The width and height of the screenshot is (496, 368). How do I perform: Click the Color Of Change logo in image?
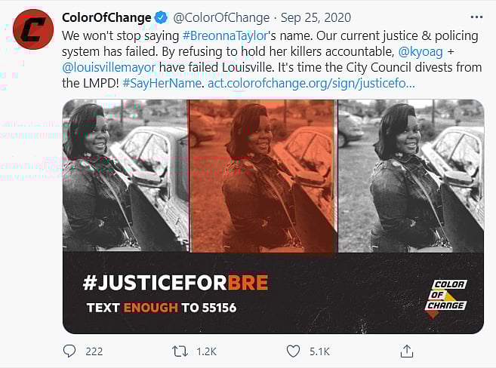coord(445,299)
